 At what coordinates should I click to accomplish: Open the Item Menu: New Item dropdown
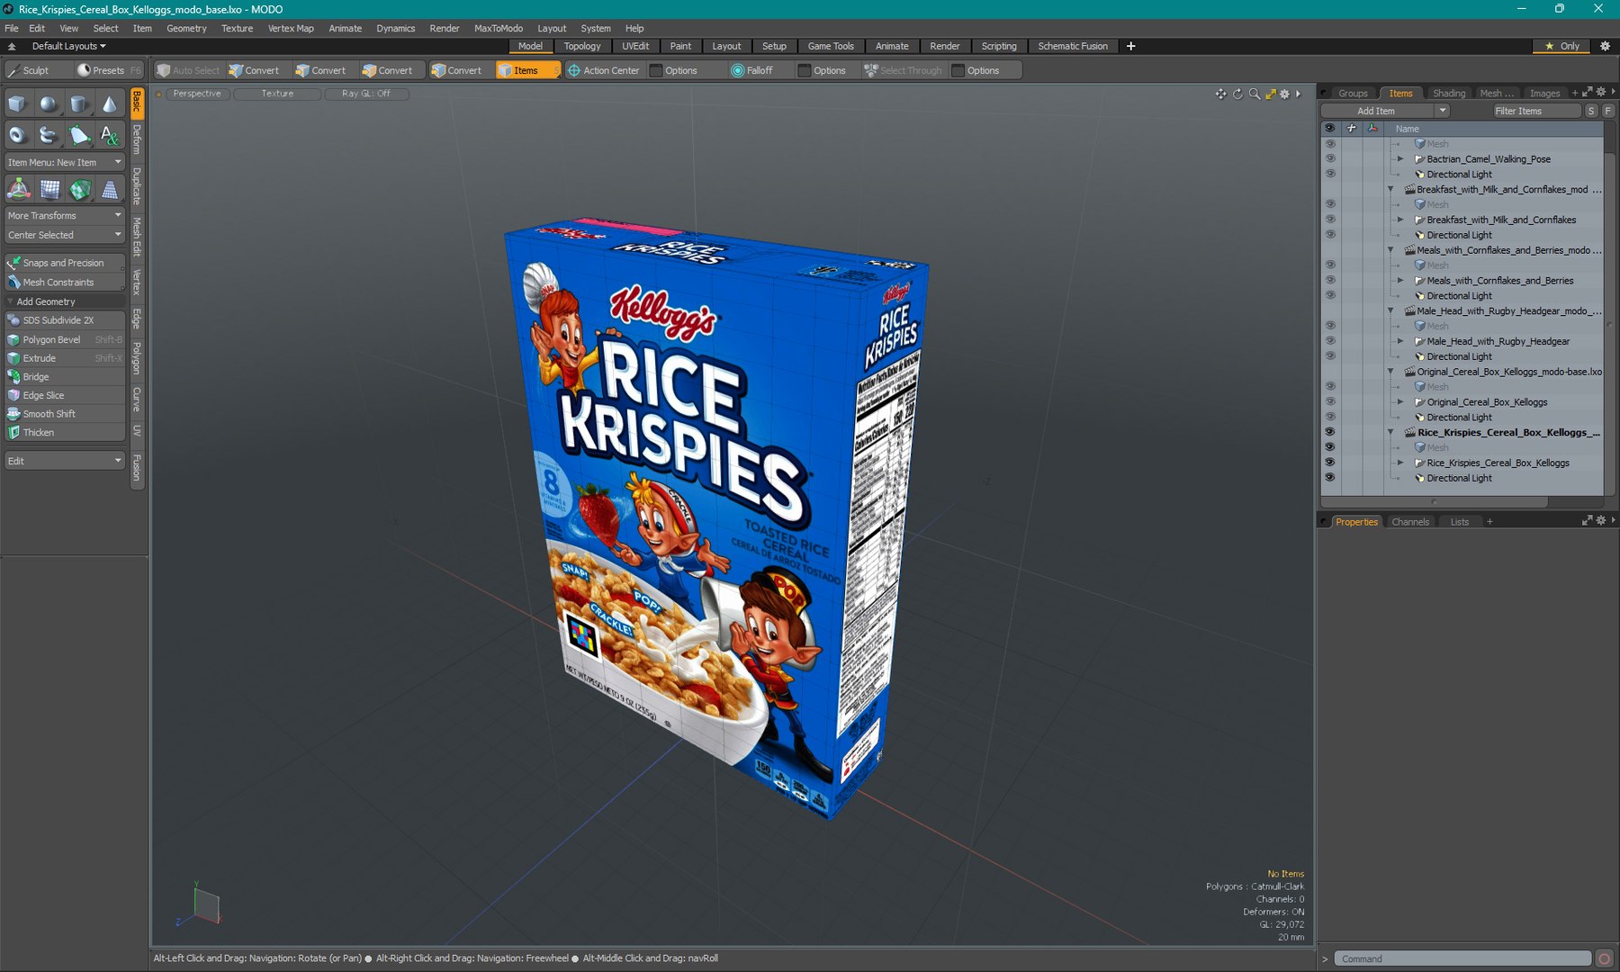pos(65,163)
